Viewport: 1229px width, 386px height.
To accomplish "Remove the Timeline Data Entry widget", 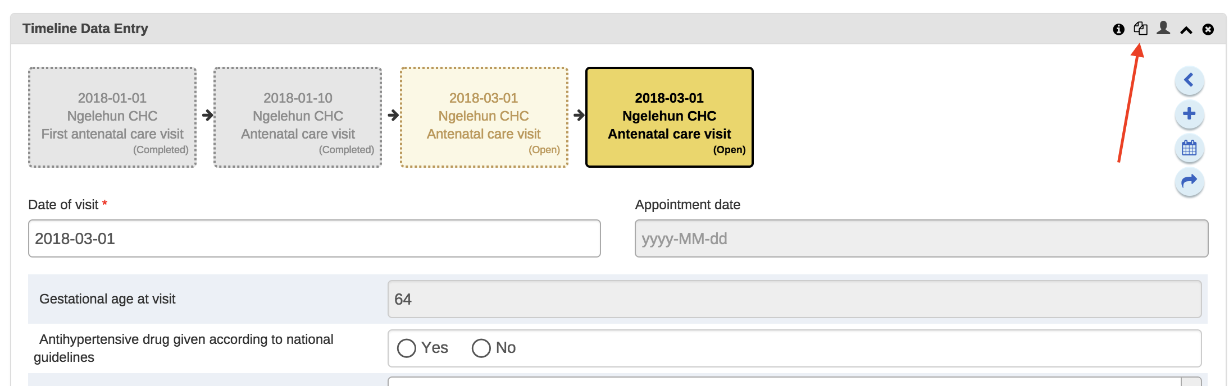I will [1208, 29].
